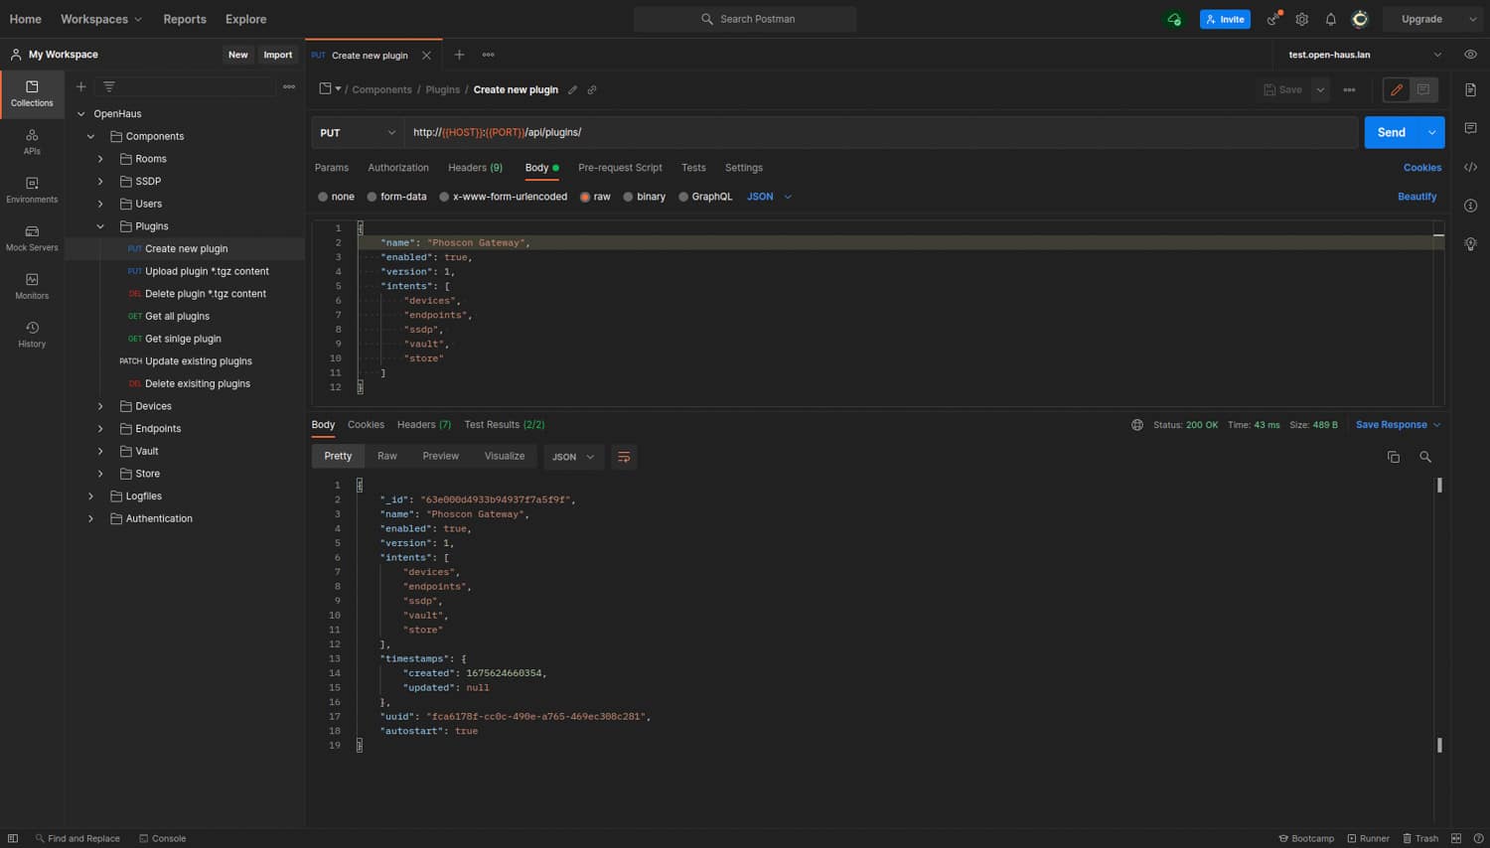
Task: Open the Environments sidebar icon
Action: click(x=32, y=190)
